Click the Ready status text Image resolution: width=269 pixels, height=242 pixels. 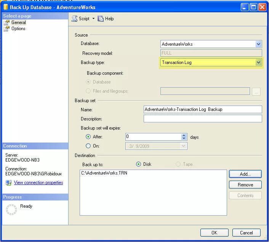click(26, 206)
